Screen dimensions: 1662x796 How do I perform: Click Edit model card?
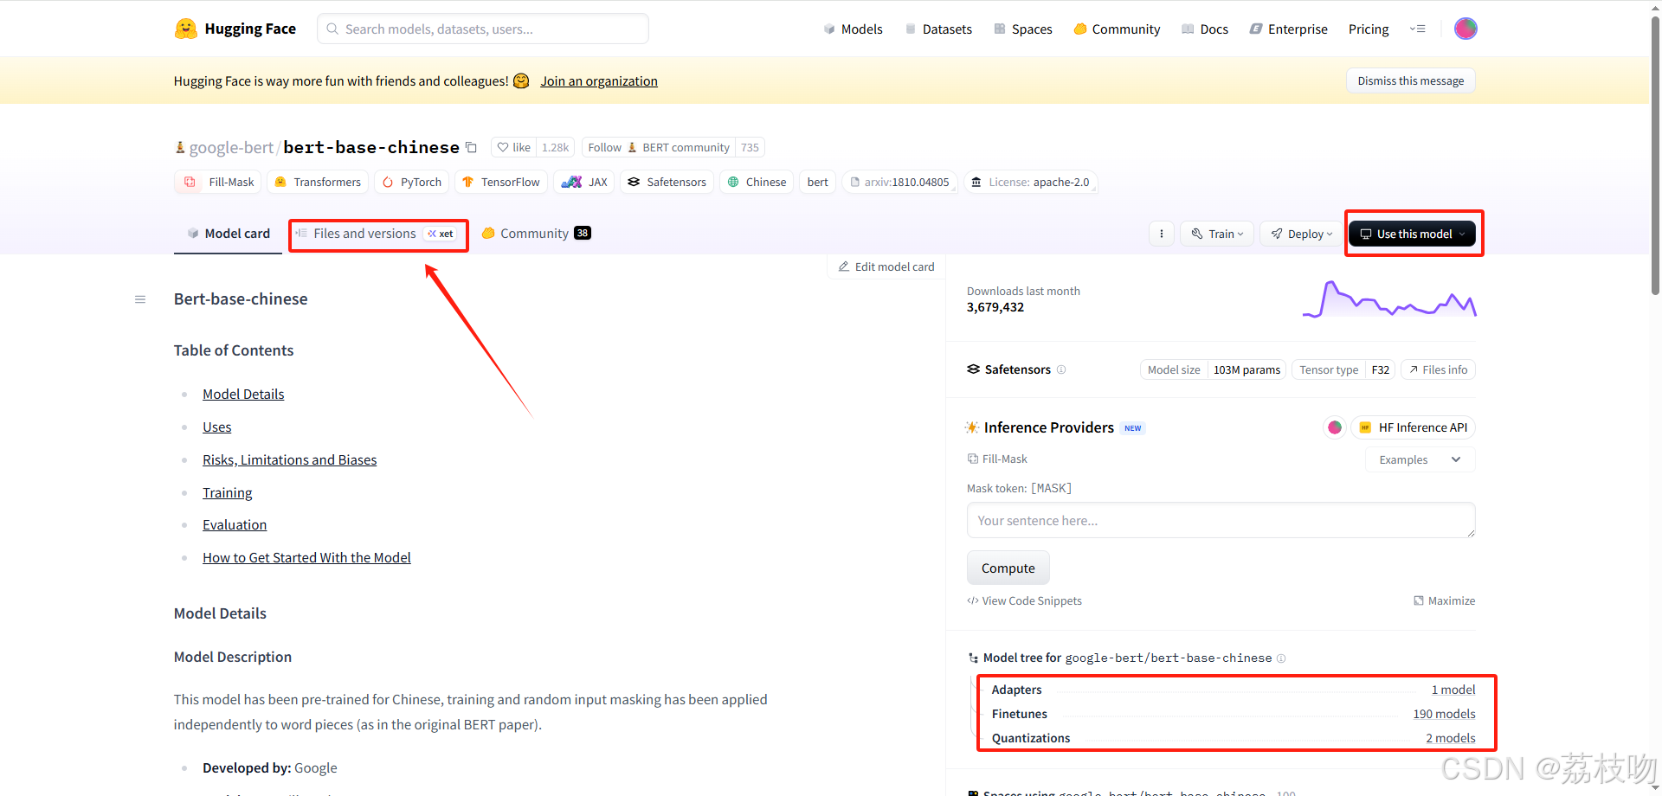tap(886, 266)
